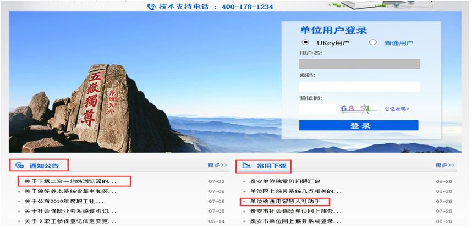Click the blue 登录 button

(359, 125)
